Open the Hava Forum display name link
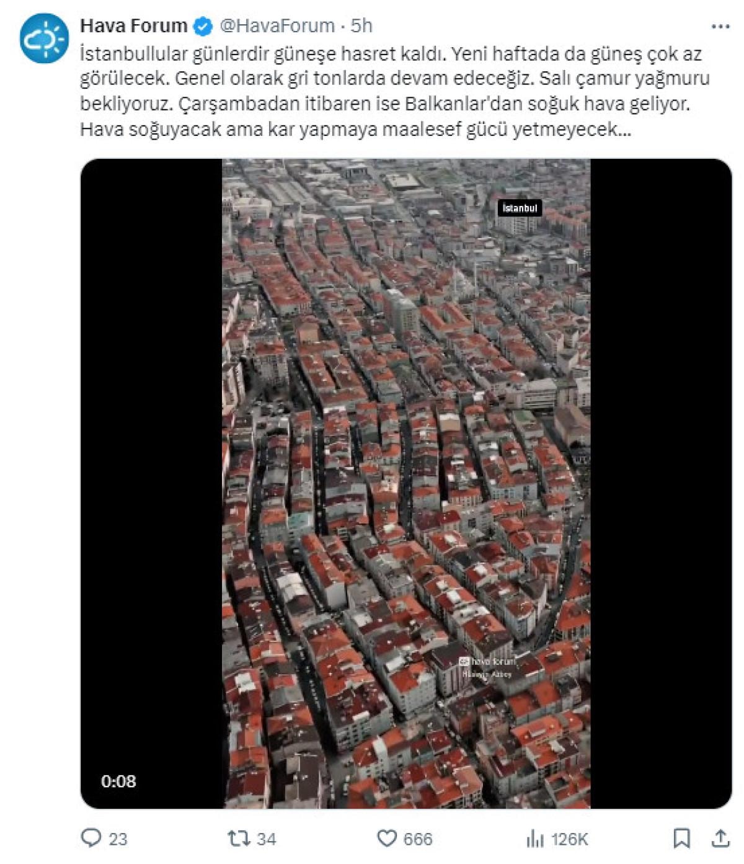Screen dimensions: 744x864 tap(133, 25)
